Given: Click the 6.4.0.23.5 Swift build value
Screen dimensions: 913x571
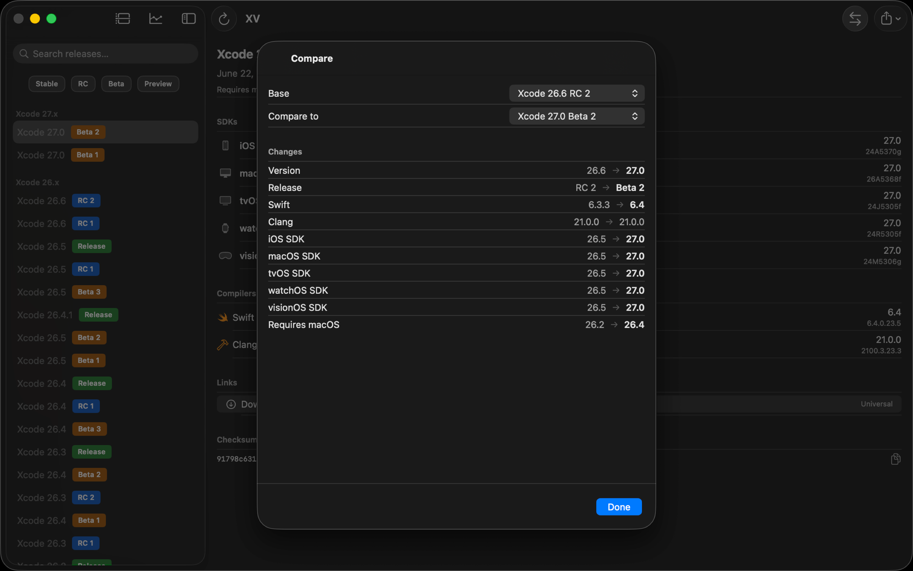Looking at the screenshot, I should (884, 323).
